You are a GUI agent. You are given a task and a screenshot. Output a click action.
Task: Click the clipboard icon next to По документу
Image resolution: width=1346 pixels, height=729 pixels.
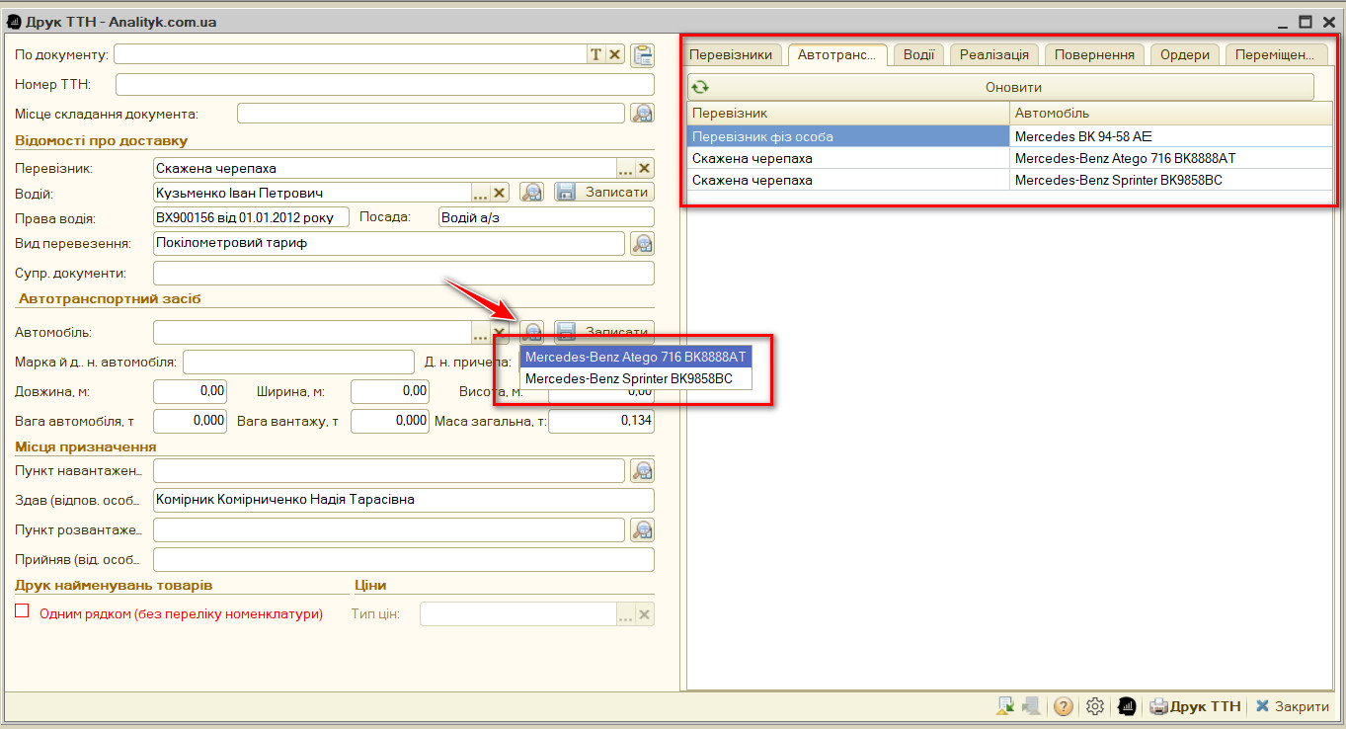pos(643,55)
